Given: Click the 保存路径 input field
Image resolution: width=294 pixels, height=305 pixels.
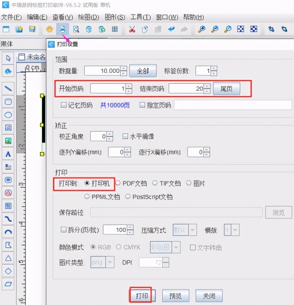Looking at the screenshot, I should coord(176,212).
